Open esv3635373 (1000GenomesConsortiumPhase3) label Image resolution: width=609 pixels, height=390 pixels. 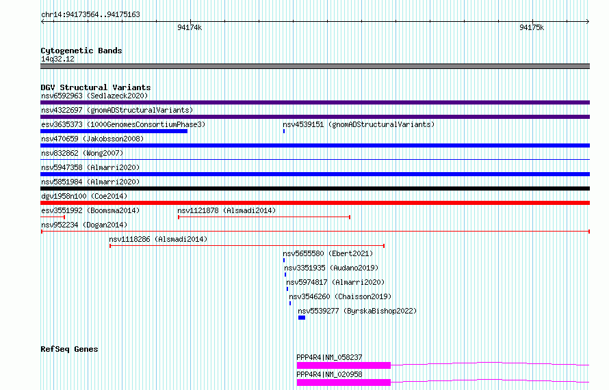123,124
